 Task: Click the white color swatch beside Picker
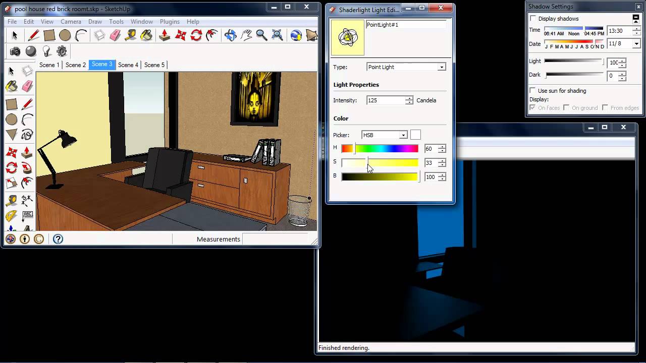[415, 135]
